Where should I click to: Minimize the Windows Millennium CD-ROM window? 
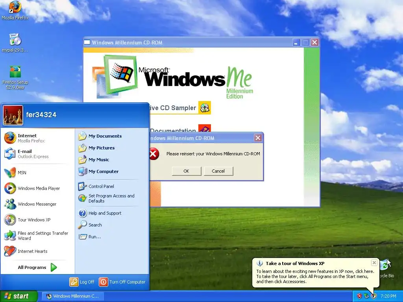pos(296,42)
